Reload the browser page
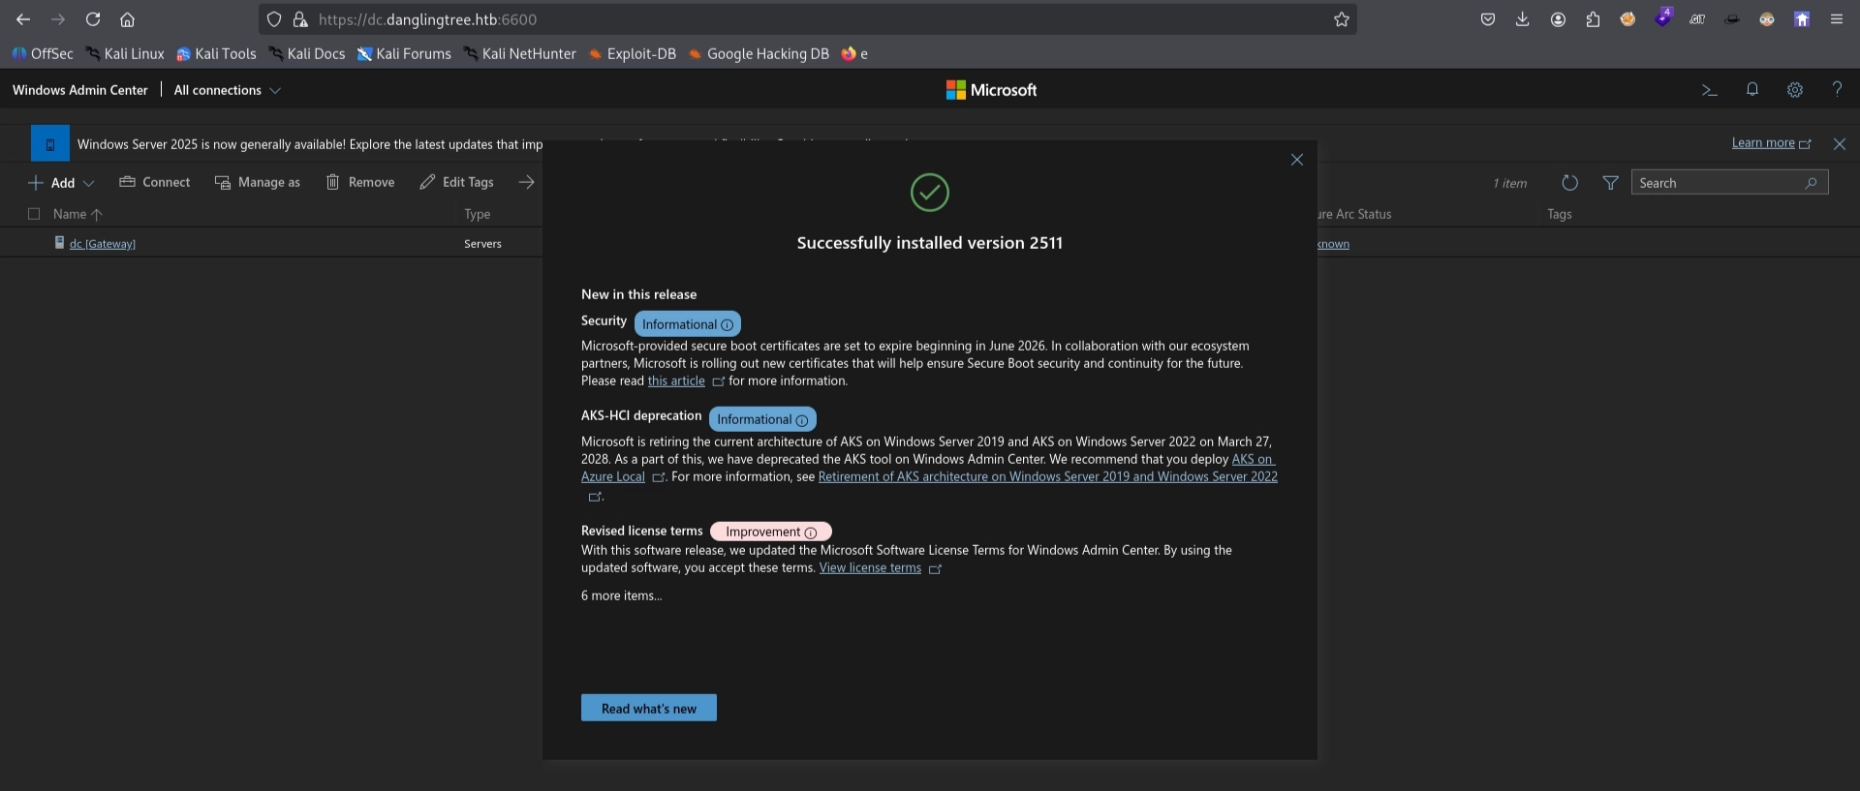The width and height of the screenshot is (1860, 791). click(x=93, y=19)
